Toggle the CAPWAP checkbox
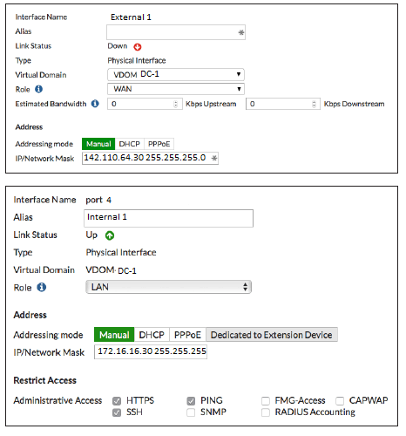Viewport: 406px width, 436px height. 340,401
